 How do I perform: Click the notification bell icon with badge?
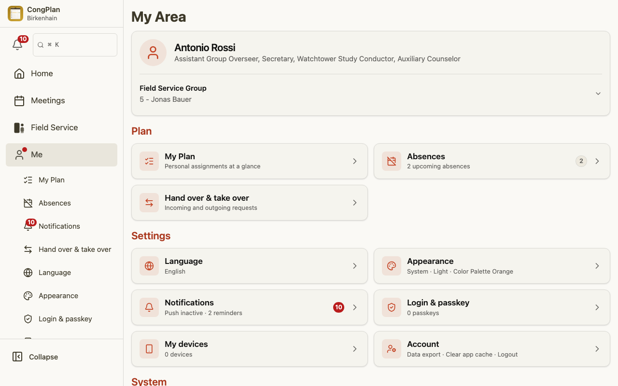click(18, 44)
